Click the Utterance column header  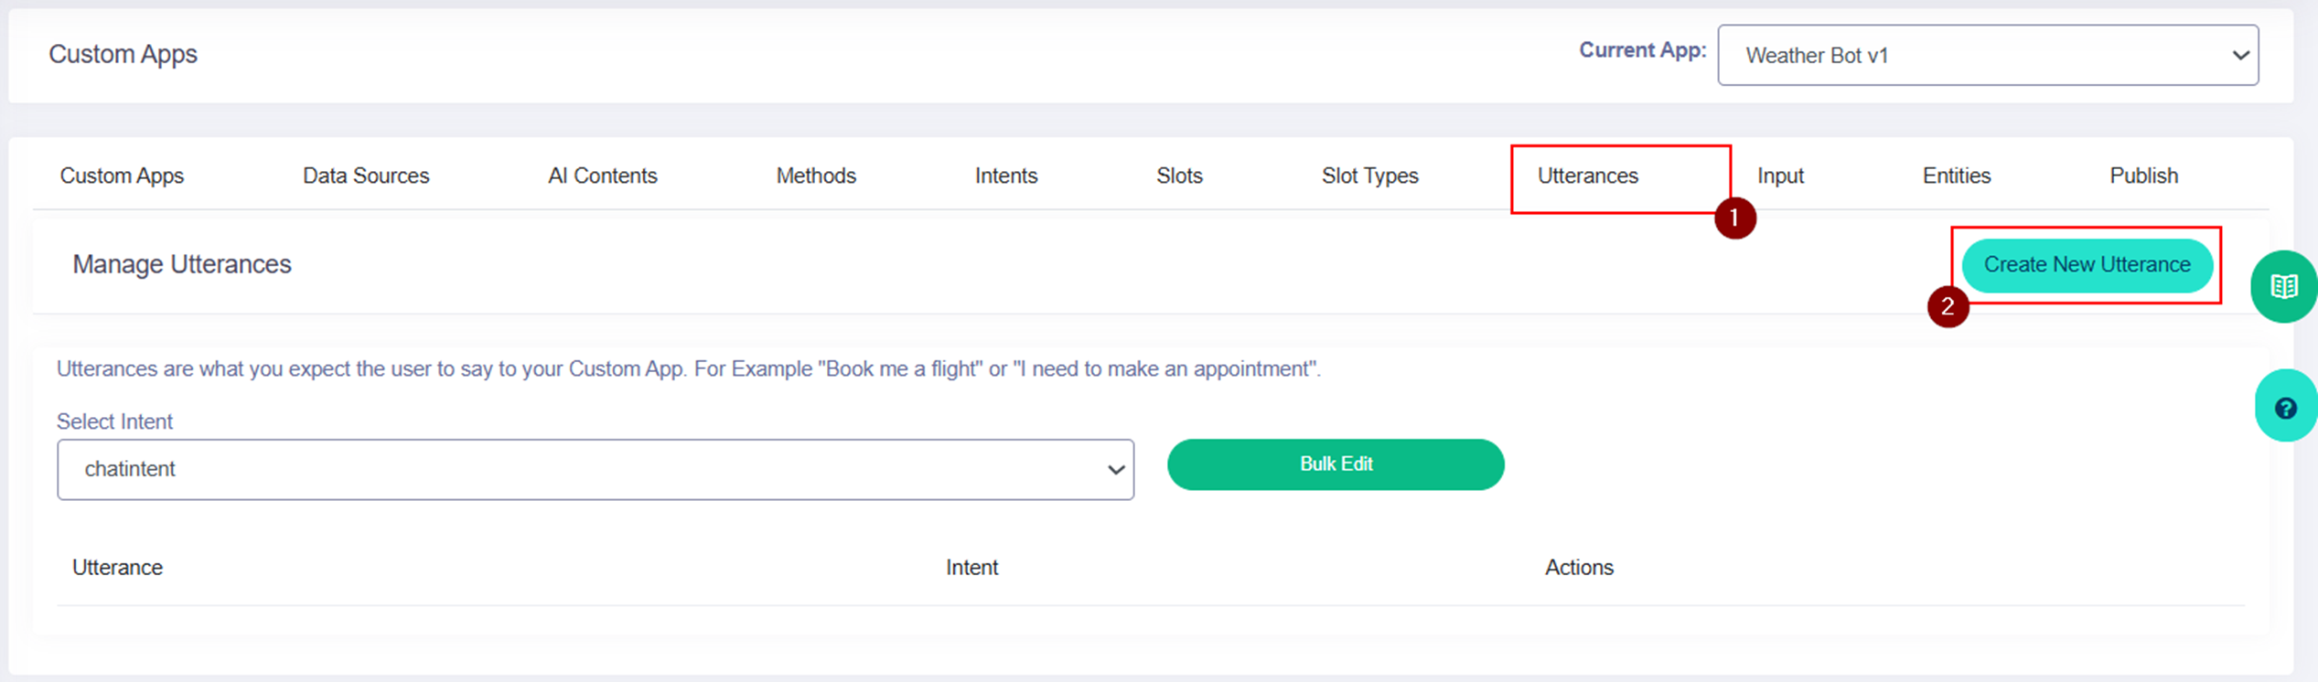pyautogui.click(x=117, y=568)
